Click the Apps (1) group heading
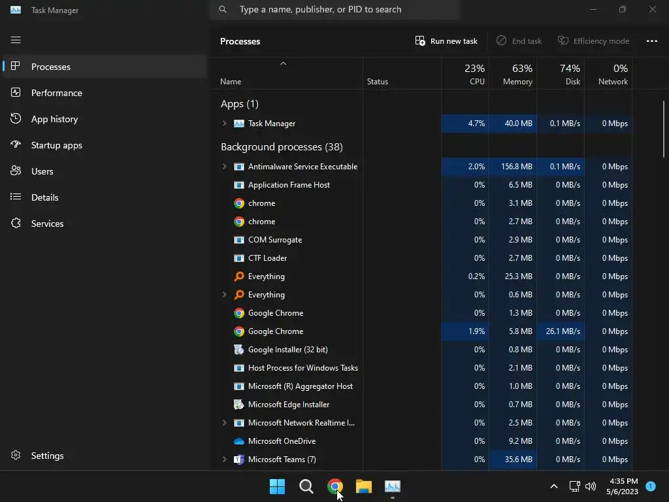The height and width of the screenshot is (502, 669). (x=240, y=104)
